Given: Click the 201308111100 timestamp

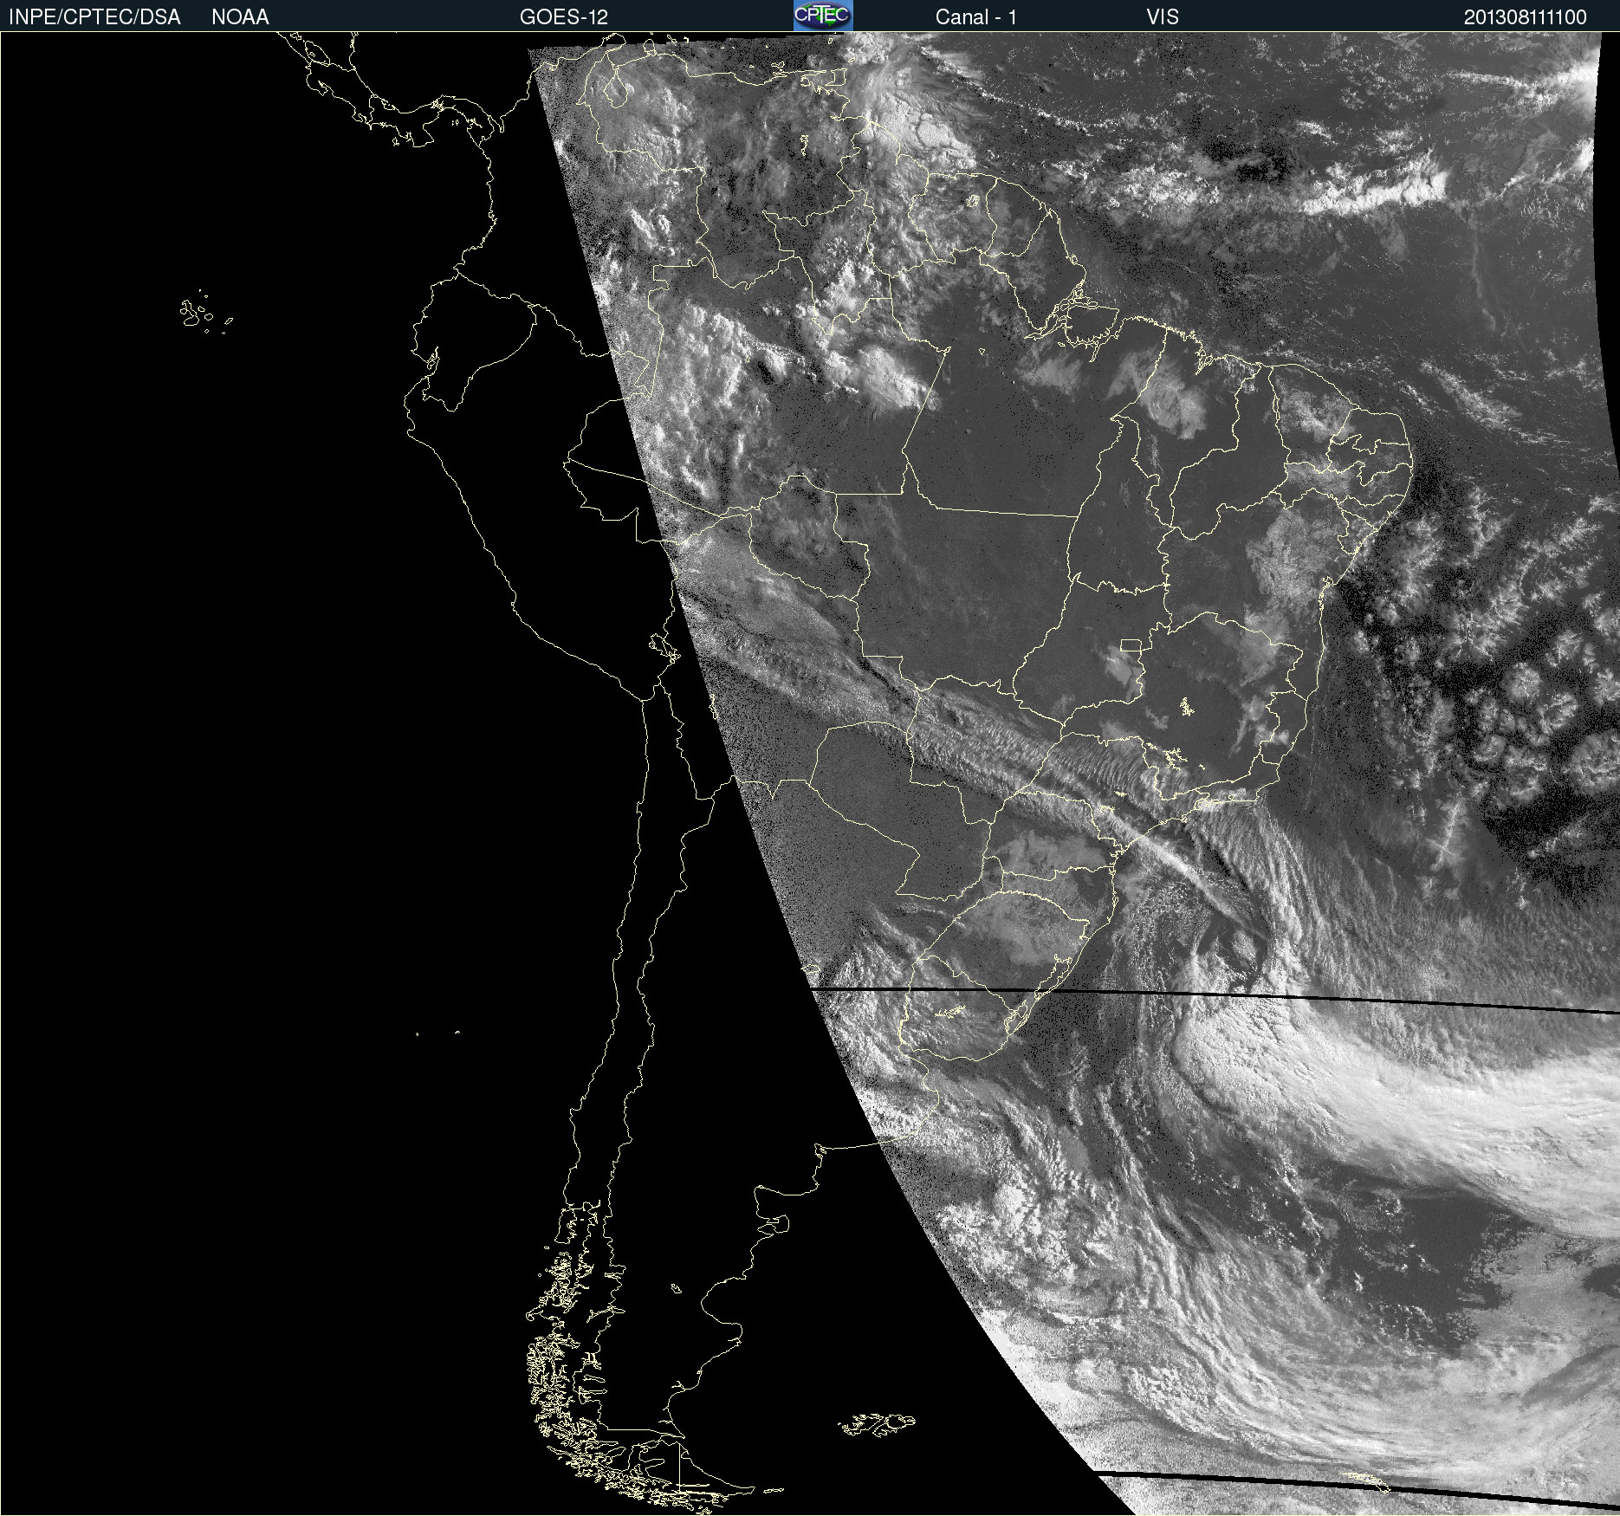Looking at the screenshot, I should tap(1526, 17).
